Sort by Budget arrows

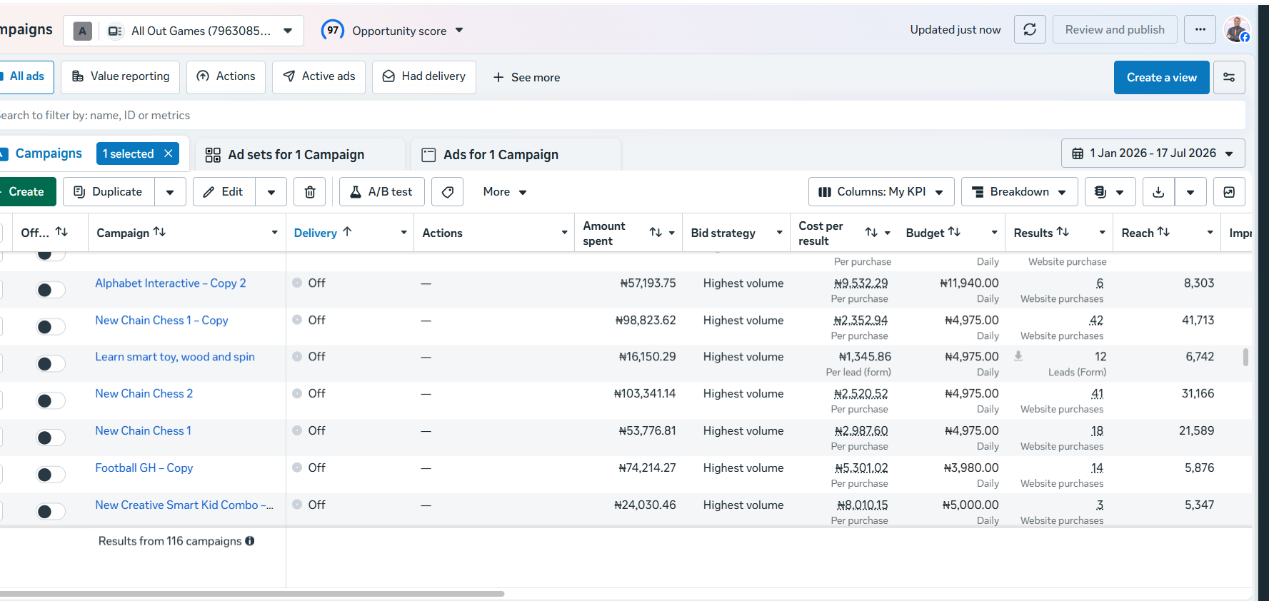coord(954,232)
